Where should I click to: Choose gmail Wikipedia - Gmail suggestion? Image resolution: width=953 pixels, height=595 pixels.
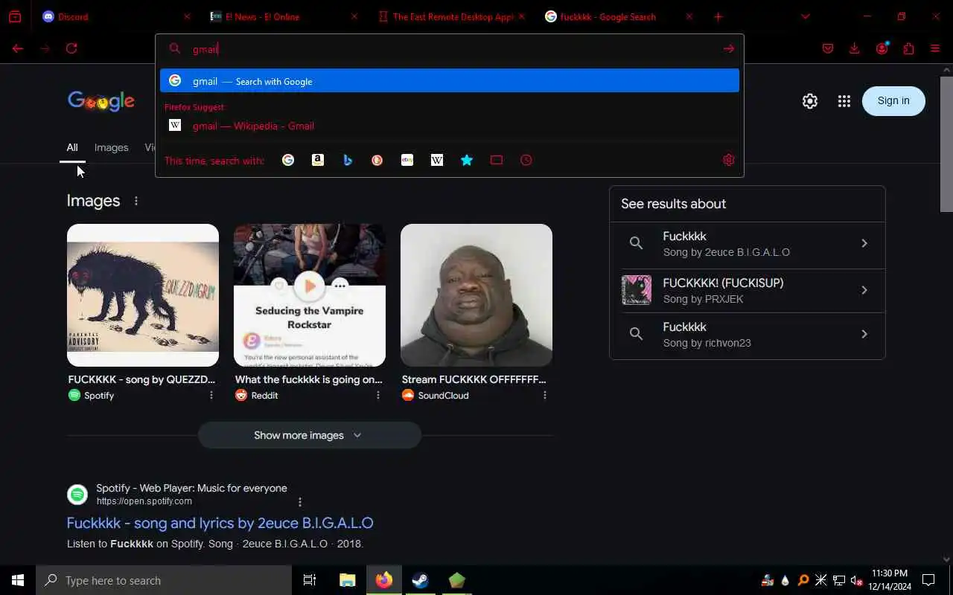point(450,126)
